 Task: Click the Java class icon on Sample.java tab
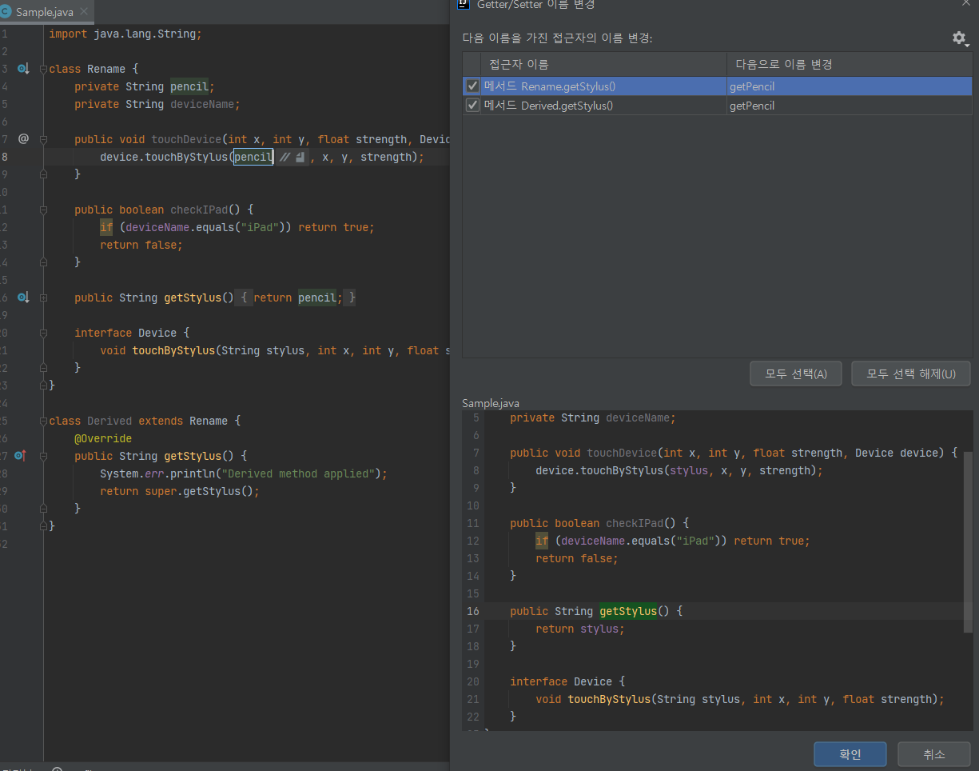(6, 13)
